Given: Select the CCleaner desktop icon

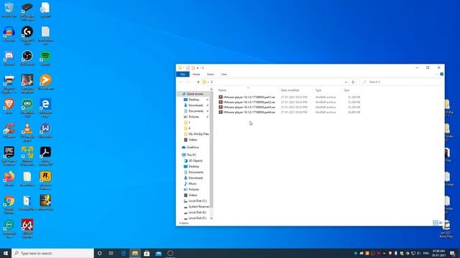Looking at the screenshot, I should click(x=9, y=130).
